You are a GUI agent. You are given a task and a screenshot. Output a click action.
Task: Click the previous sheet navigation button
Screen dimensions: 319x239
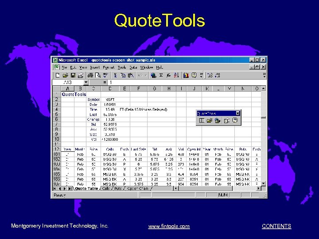[x=60, y=189]
